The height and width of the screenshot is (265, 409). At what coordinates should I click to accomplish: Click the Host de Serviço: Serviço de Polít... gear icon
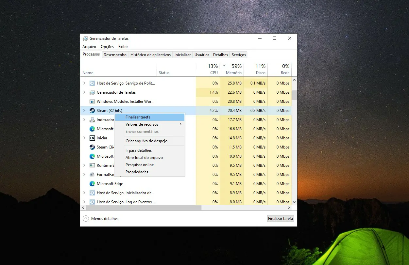92,83
